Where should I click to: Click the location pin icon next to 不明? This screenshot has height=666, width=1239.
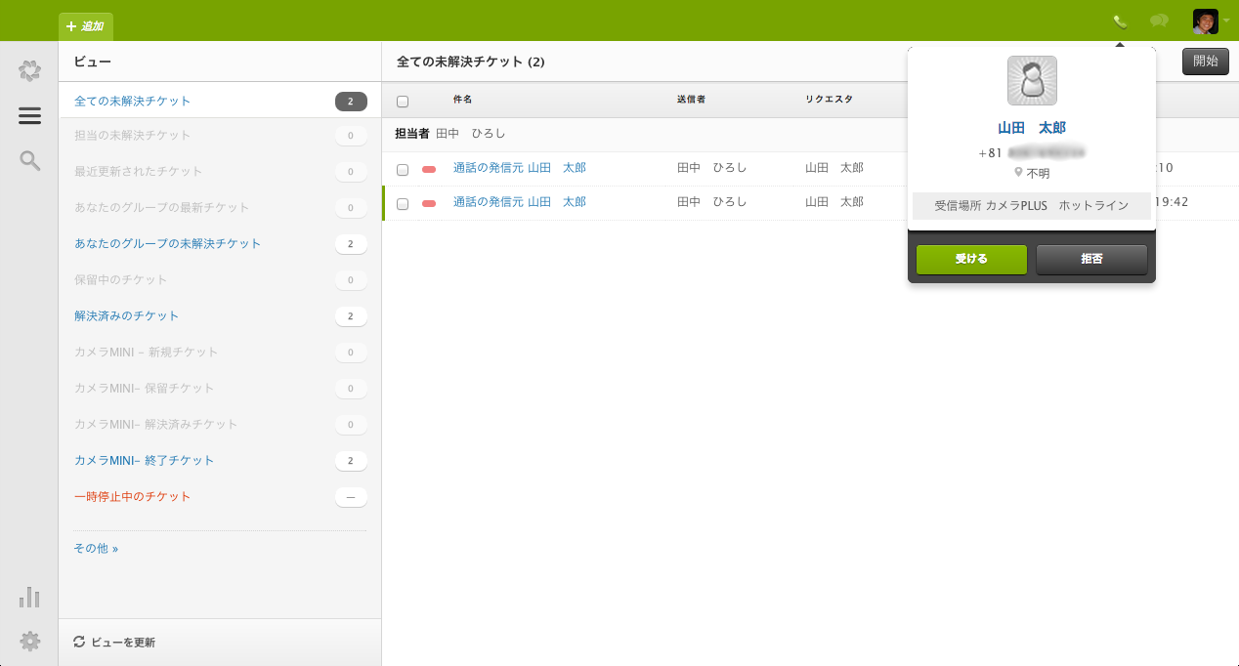tap(1018, 173)
